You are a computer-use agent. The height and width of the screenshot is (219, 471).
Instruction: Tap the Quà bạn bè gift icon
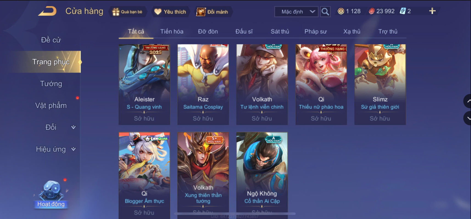pyautogui.click(x=116, y=12)
